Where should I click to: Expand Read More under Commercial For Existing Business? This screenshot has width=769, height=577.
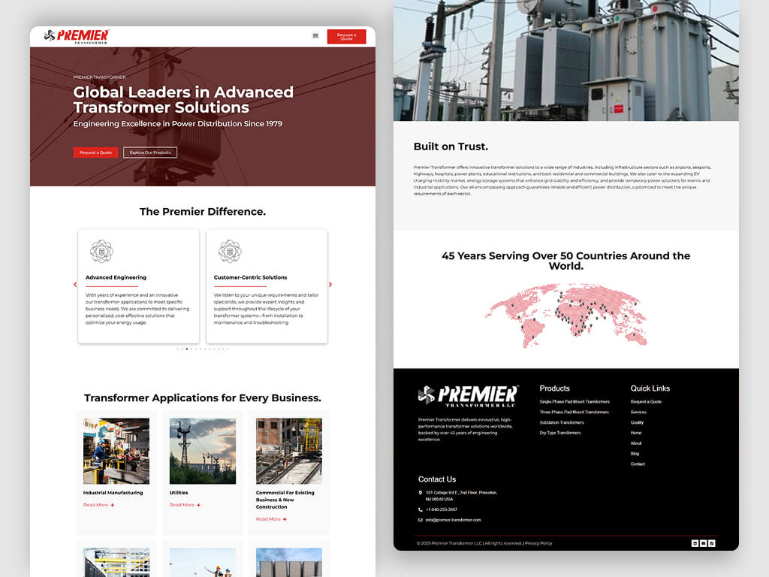point(271,519)
